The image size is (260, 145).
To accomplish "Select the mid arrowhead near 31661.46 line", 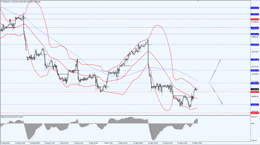I will (215, 71).
